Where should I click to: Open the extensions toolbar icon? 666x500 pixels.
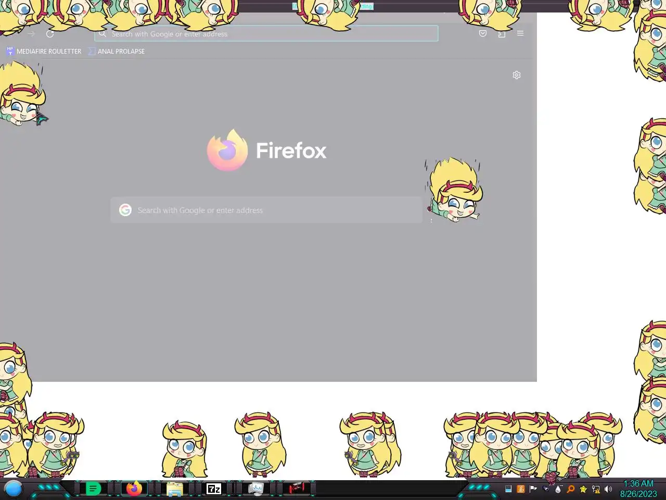pos(502,34)
